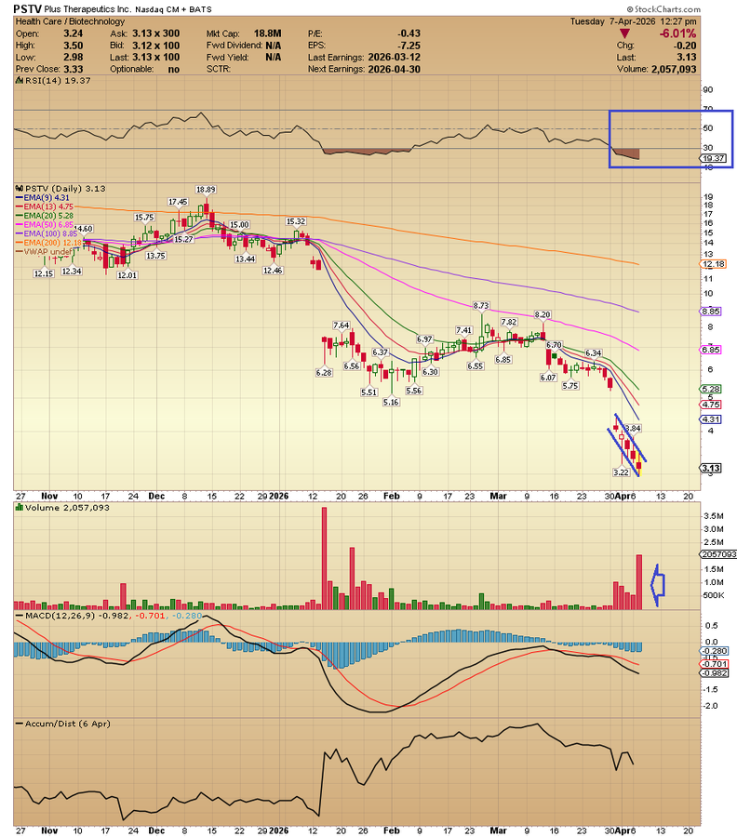
Task: Select the PSTV ticker symbol in the title
Action: (x=27, y=9)
